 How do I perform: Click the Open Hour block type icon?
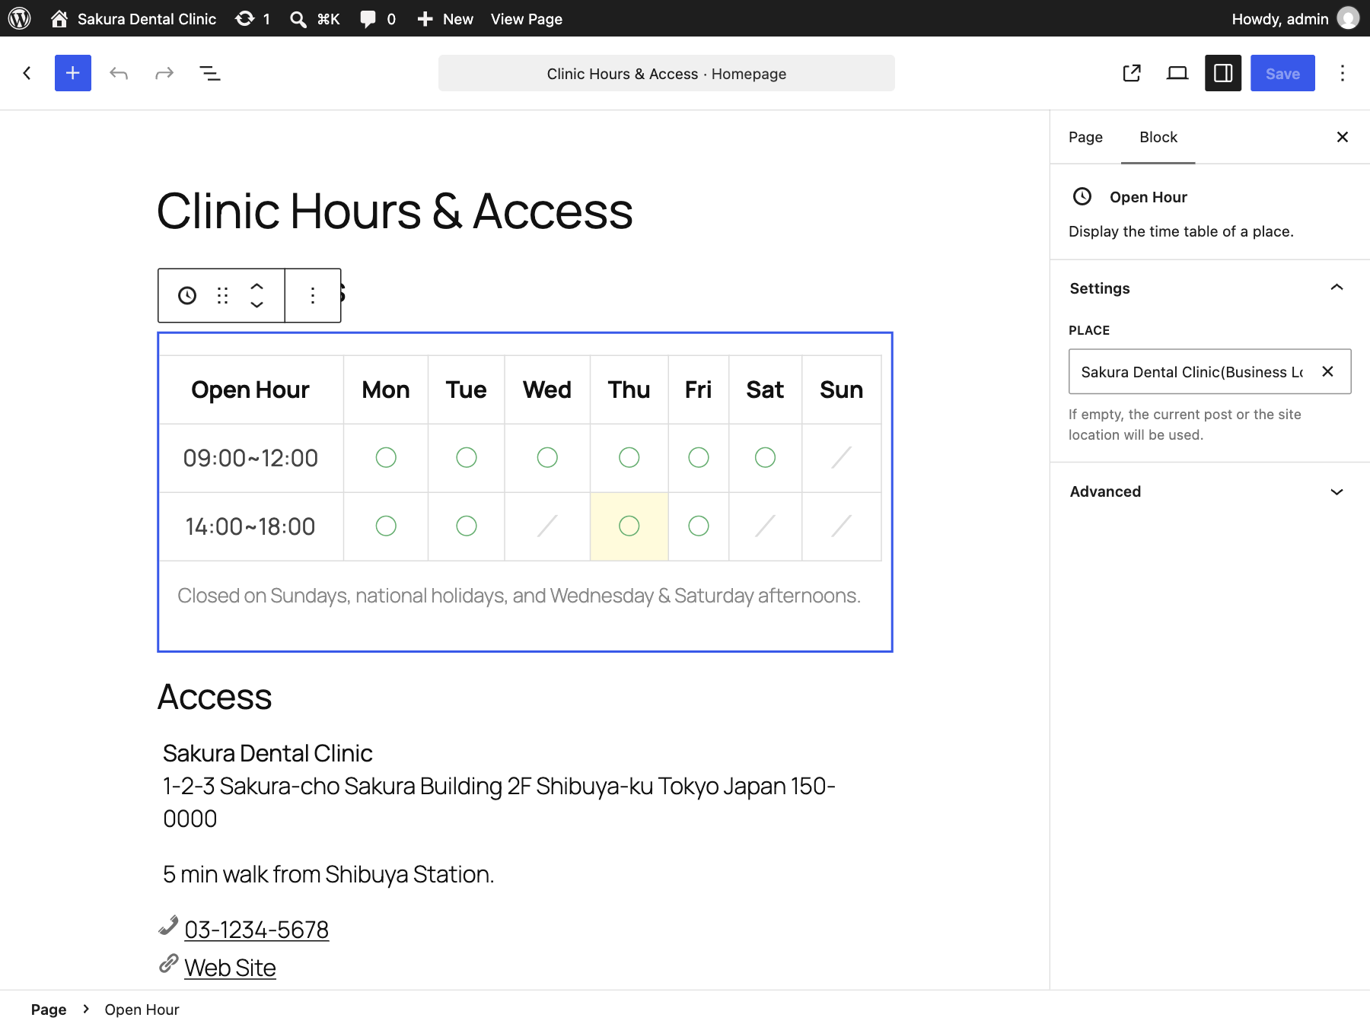click(x=187, y=295)
